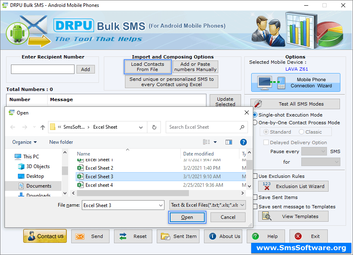Select Excel Sheet 3 in file list
This screenshot has width=353, height=255.
tap(161, 177)
